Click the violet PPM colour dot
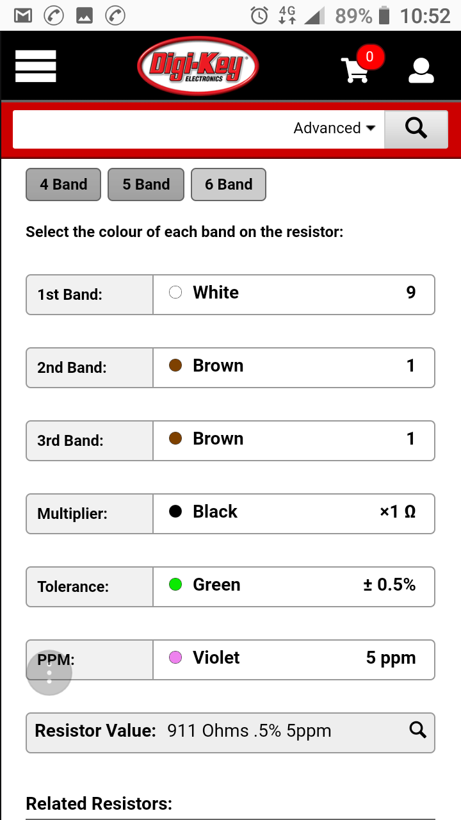461x820 pixels. (175, 657)
